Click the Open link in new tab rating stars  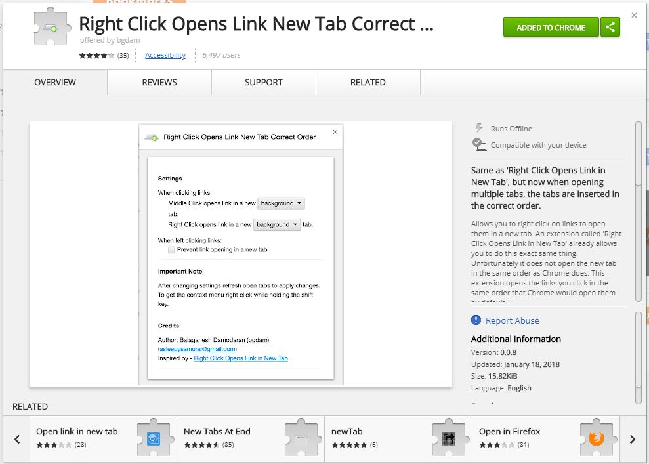54,445
